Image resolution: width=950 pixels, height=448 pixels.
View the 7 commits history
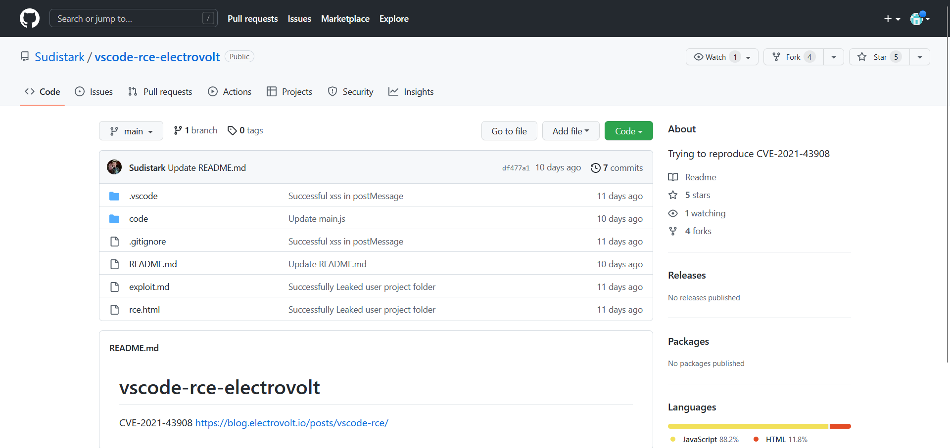(x=617, y=168)
